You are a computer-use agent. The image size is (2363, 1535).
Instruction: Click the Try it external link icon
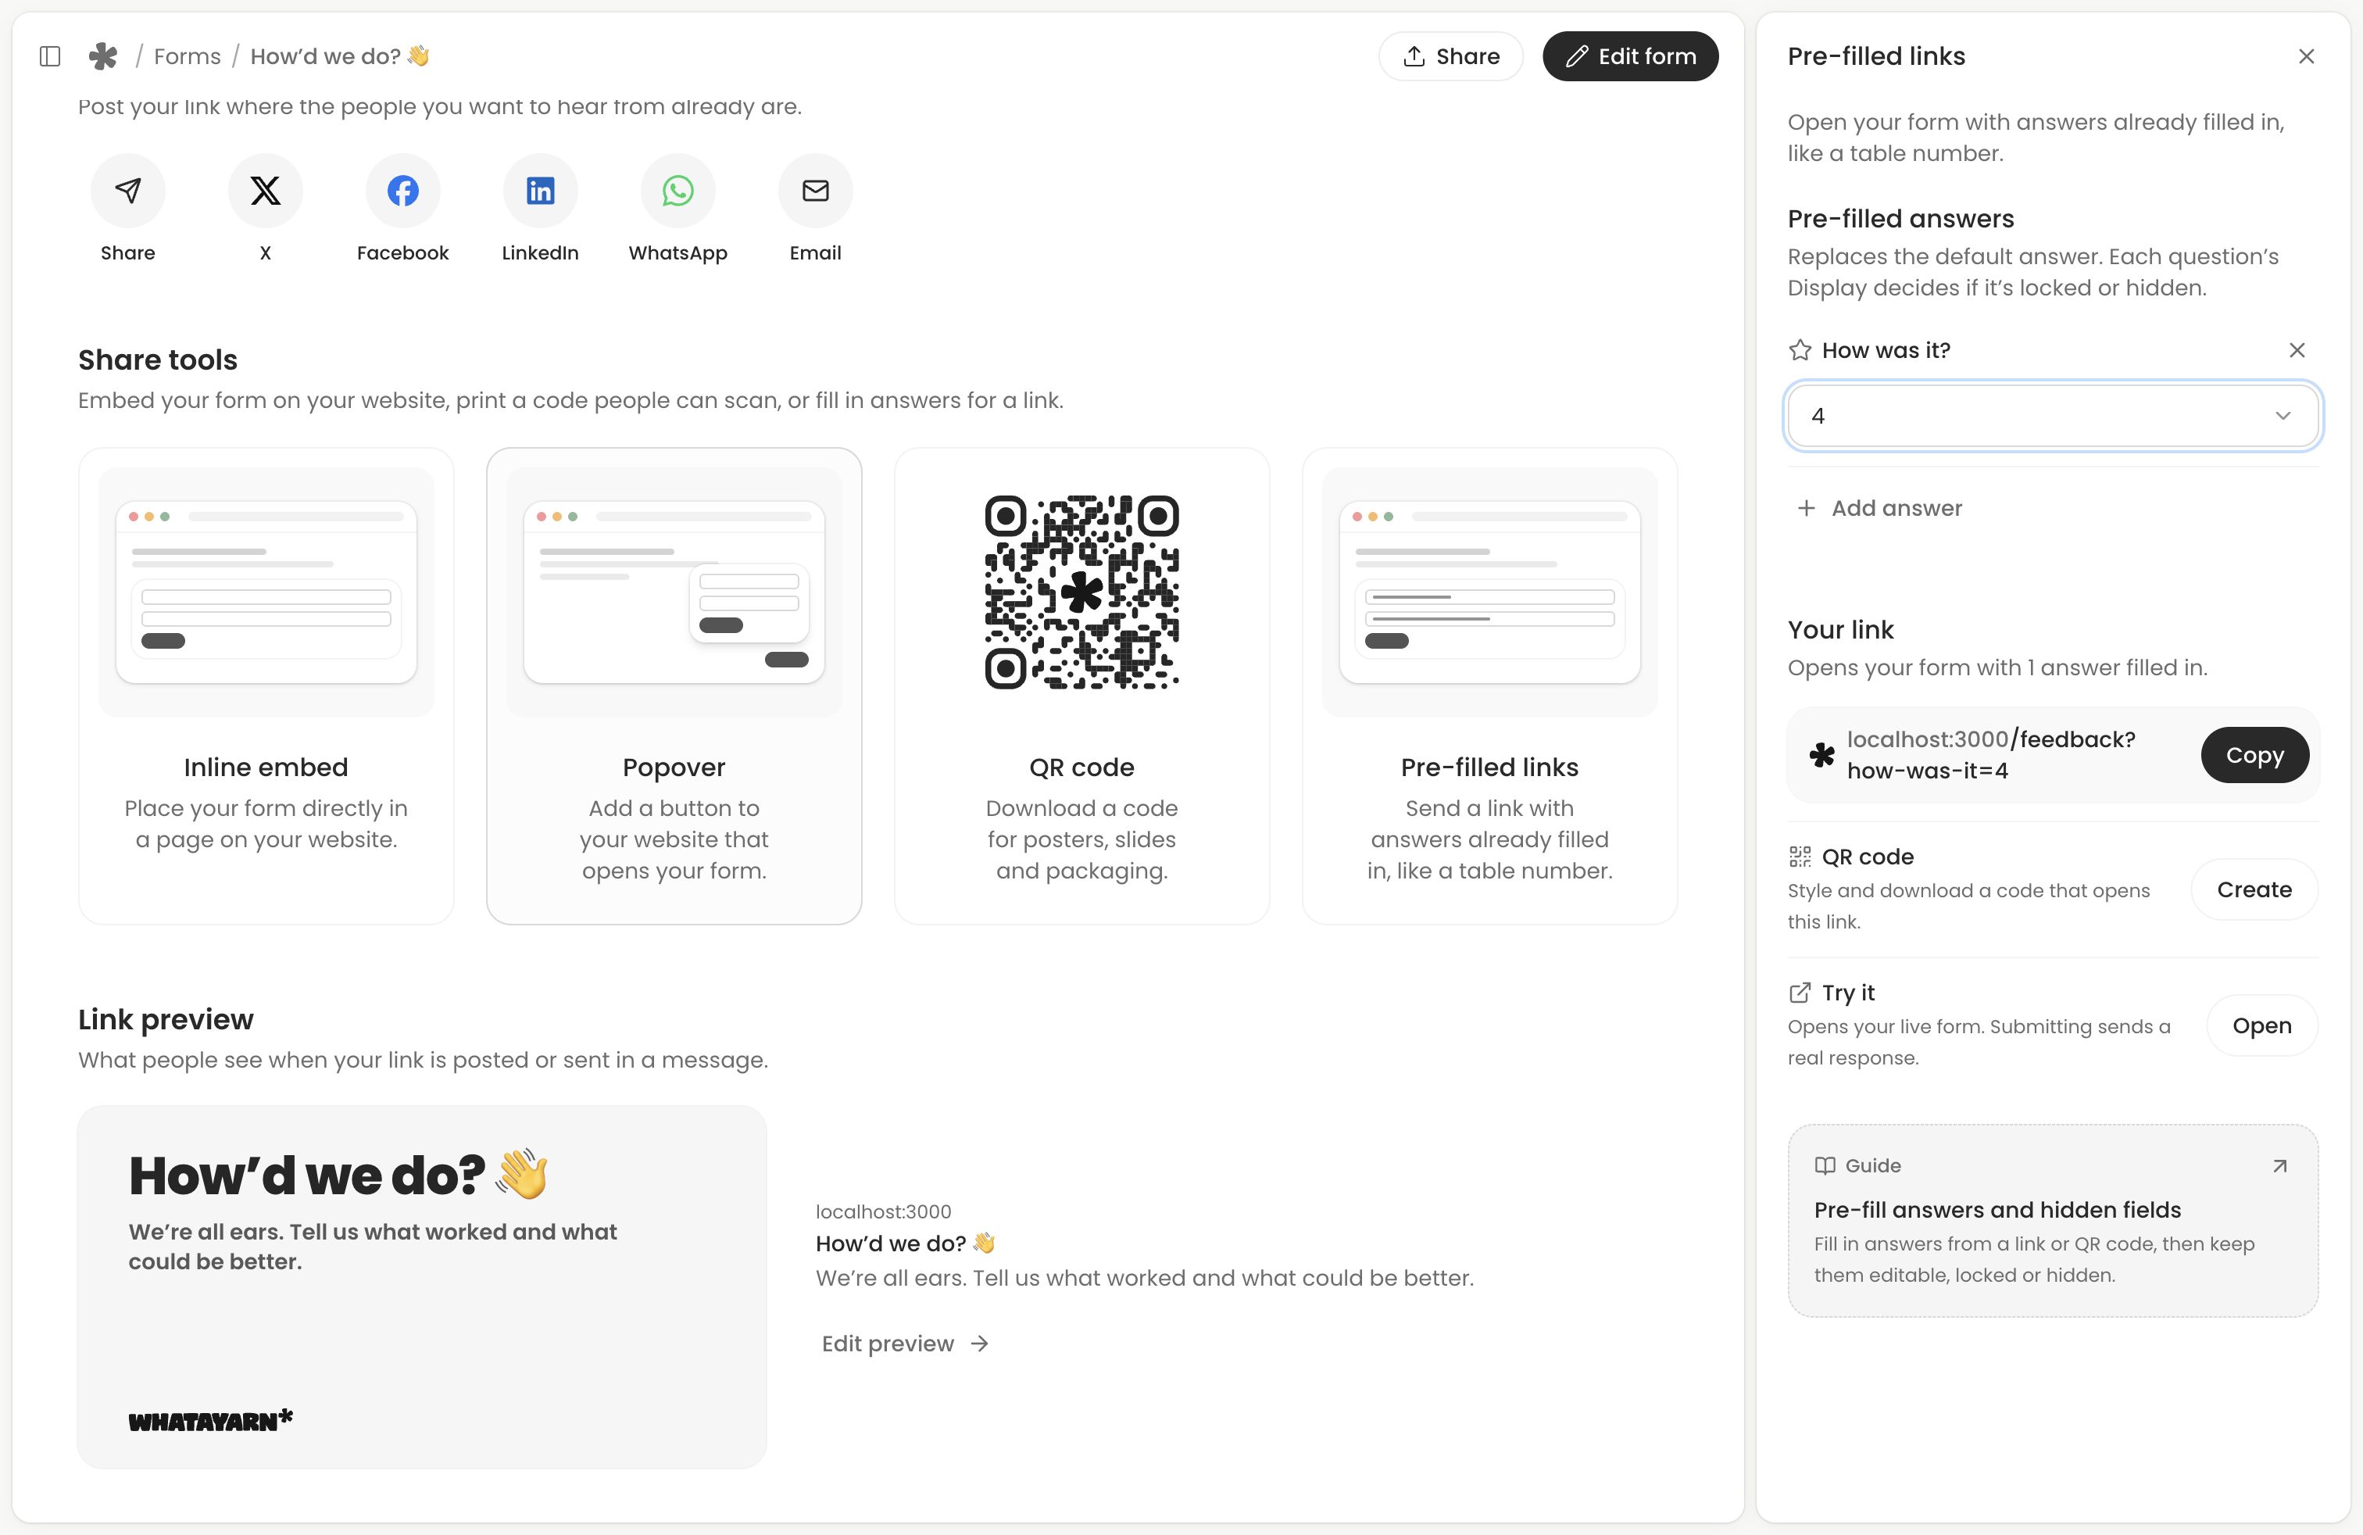pyautogui.click(x=1800, y=993)
